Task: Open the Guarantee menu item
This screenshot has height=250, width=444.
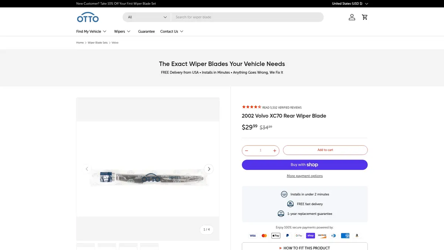Action: (147, 31)
